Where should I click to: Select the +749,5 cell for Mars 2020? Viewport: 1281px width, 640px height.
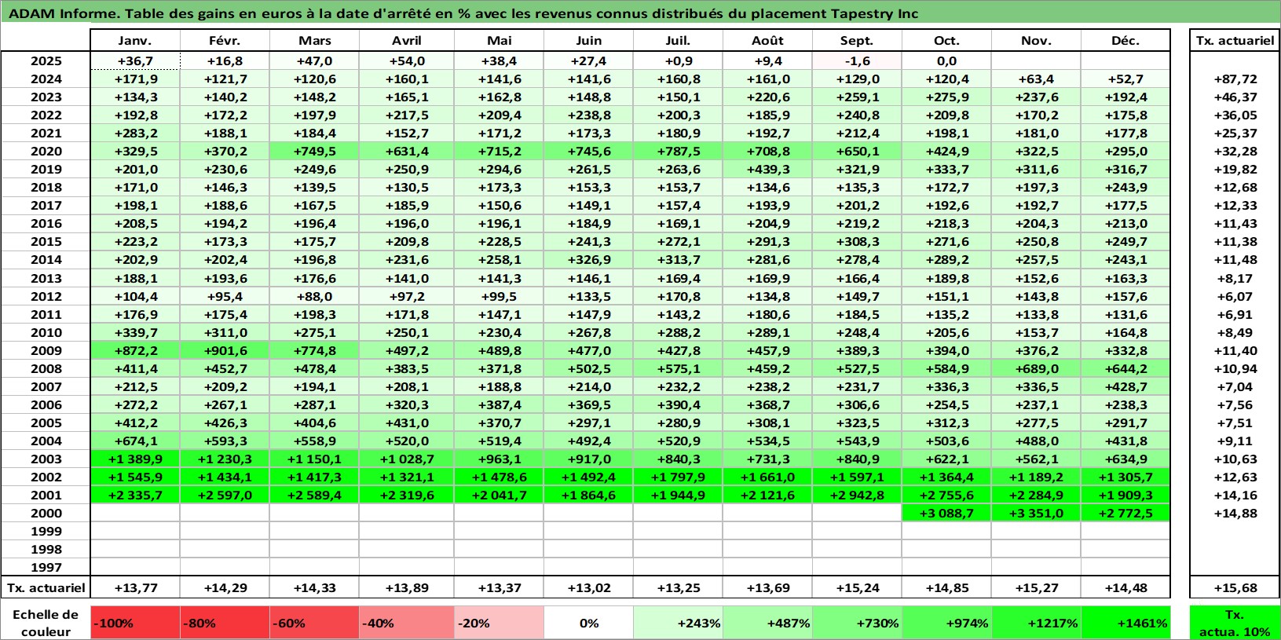pyautogui.click(x=314, y=152)
